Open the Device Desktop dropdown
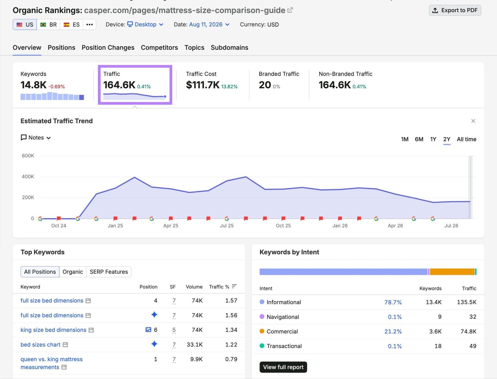The height and width of the screenshot is (379, 497). (145, 25)
